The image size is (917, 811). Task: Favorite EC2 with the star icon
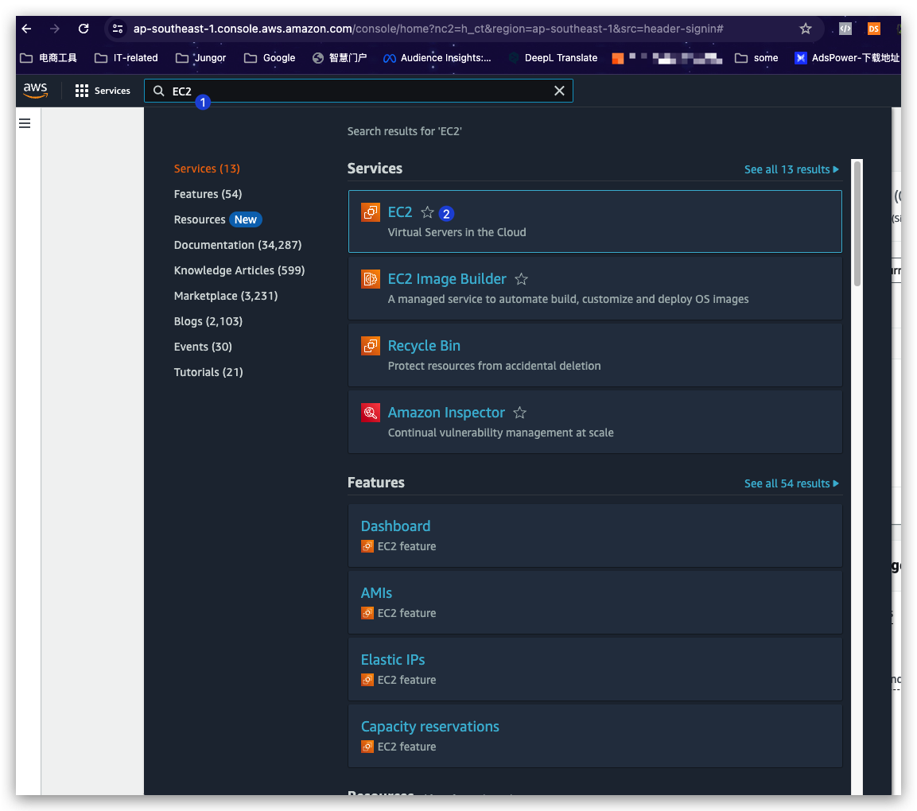coord(428,212)
